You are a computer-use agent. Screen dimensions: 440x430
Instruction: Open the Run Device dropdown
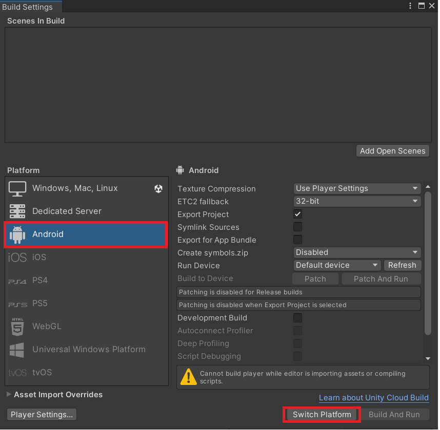pyautogui.click(x=337, y=266)
